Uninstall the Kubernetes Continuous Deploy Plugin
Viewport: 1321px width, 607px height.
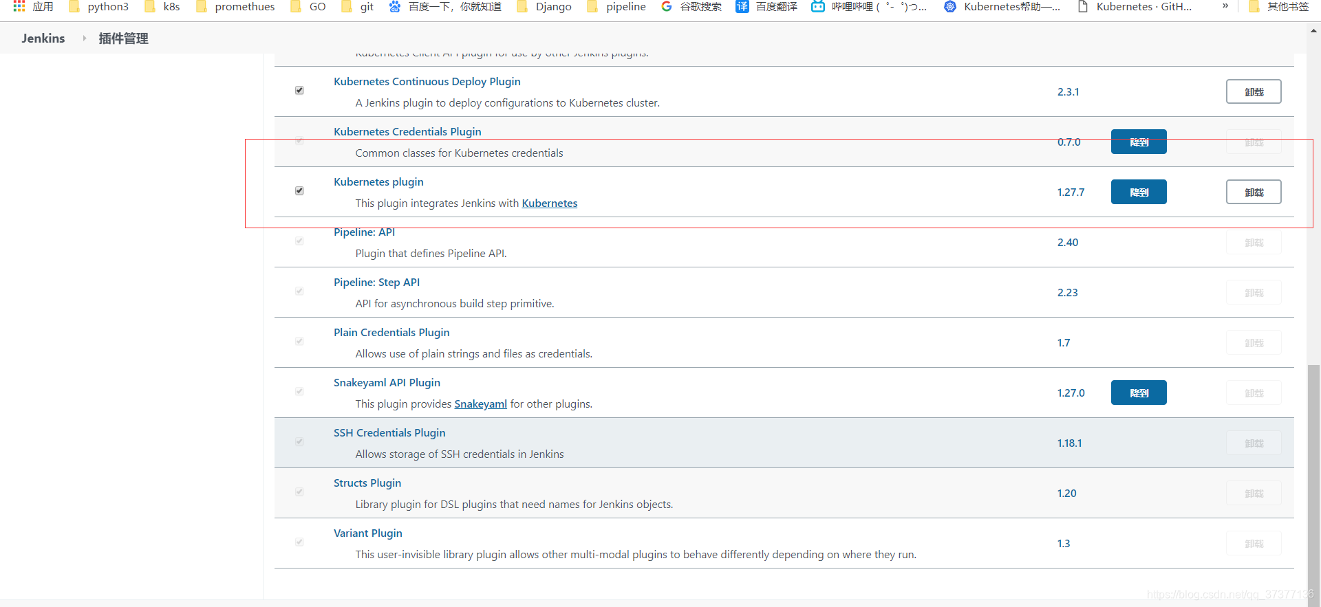click(x=1254, y=91)
